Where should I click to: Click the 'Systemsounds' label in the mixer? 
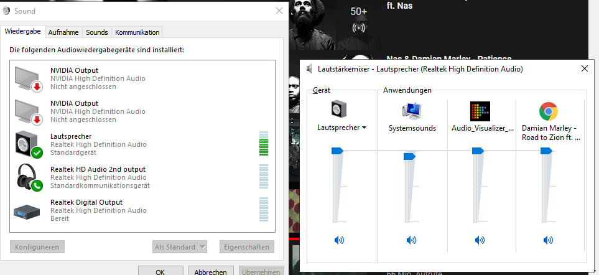pyautogui.click(x=412, y=128)
